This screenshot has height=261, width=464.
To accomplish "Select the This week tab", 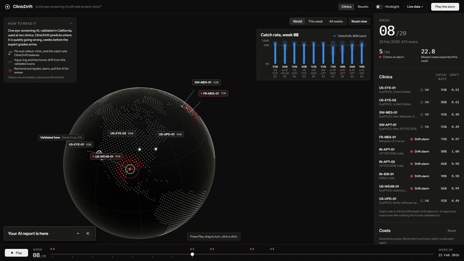I will point(315,21).
